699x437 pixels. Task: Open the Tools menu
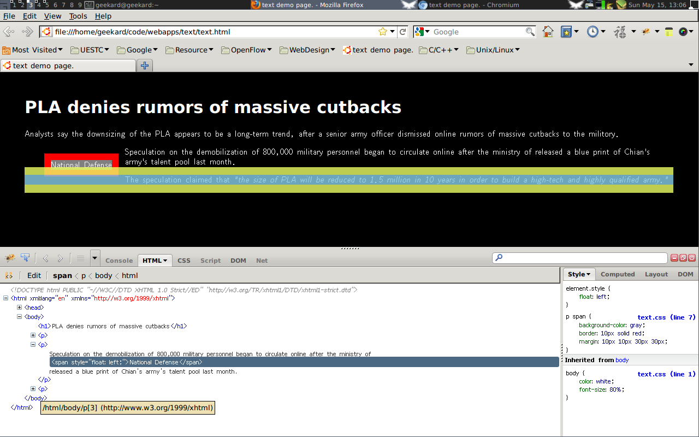click(78, 16)
